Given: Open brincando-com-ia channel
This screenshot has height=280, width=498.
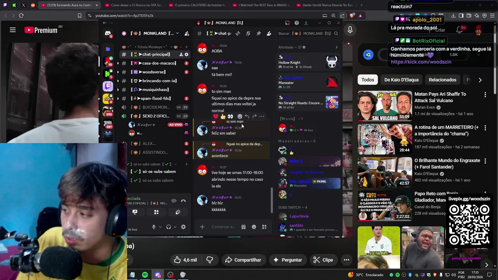Looking at the screenshot, I should pos(155,81).
